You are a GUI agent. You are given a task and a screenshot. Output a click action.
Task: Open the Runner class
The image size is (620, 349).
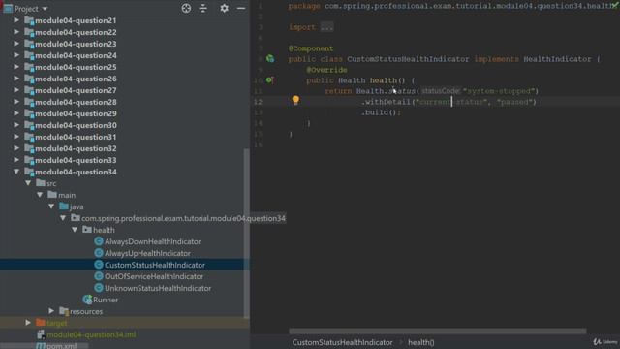click(x=106, y=300)
